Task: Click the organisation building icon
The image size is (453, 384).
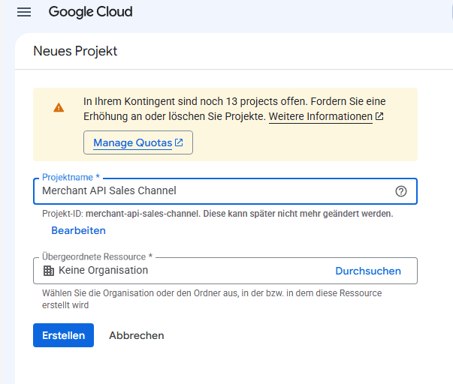Action: [x=49, y=271]
